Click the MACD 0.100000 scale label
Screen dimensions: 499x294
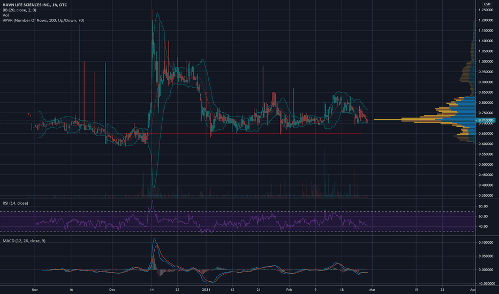486,243
